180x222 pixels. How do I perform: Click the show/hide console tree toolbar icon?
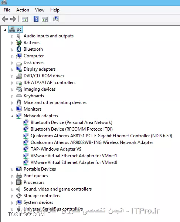pos(25,19)
